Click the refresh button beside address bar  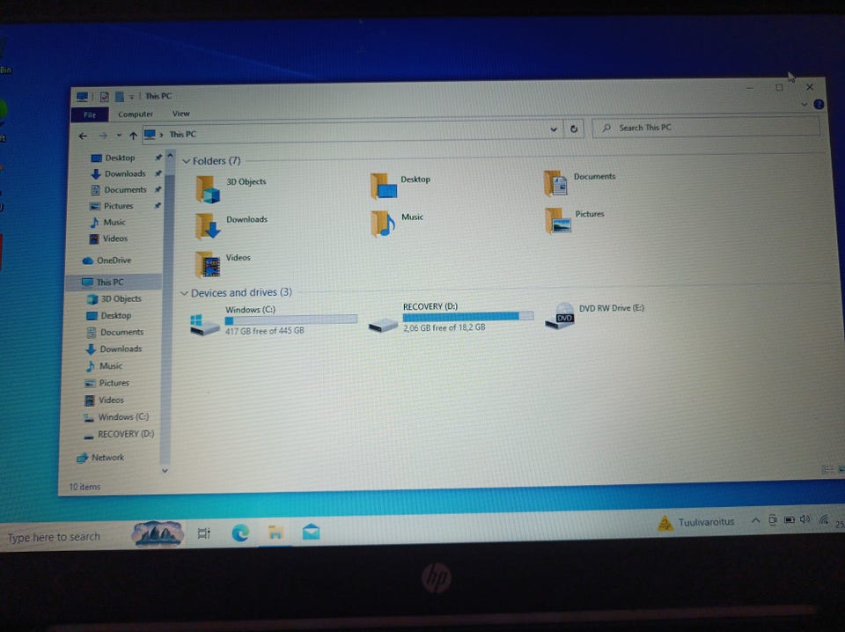click(574, 129)
